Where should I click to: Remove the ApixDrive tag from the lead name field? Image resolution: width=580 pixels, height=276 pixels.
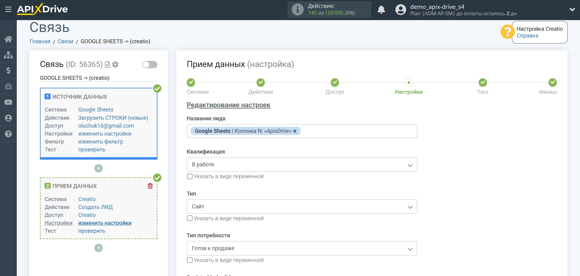tap(295, 131)
